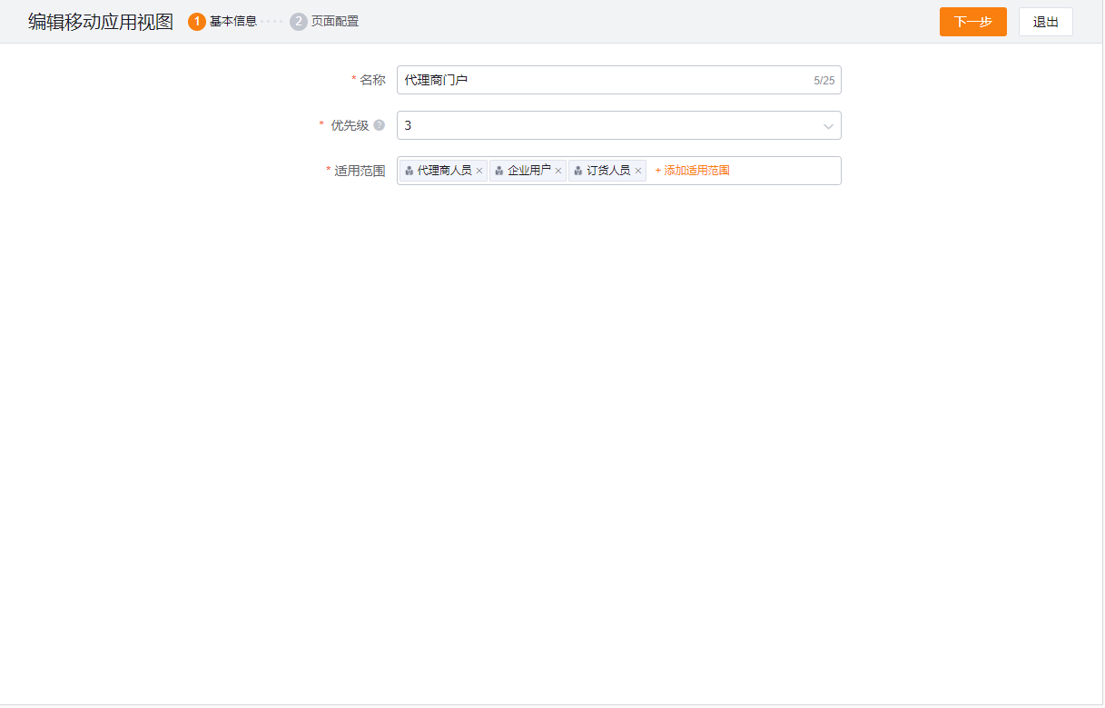
Task: Click the 优先级 label text
Action: point(350,125)
